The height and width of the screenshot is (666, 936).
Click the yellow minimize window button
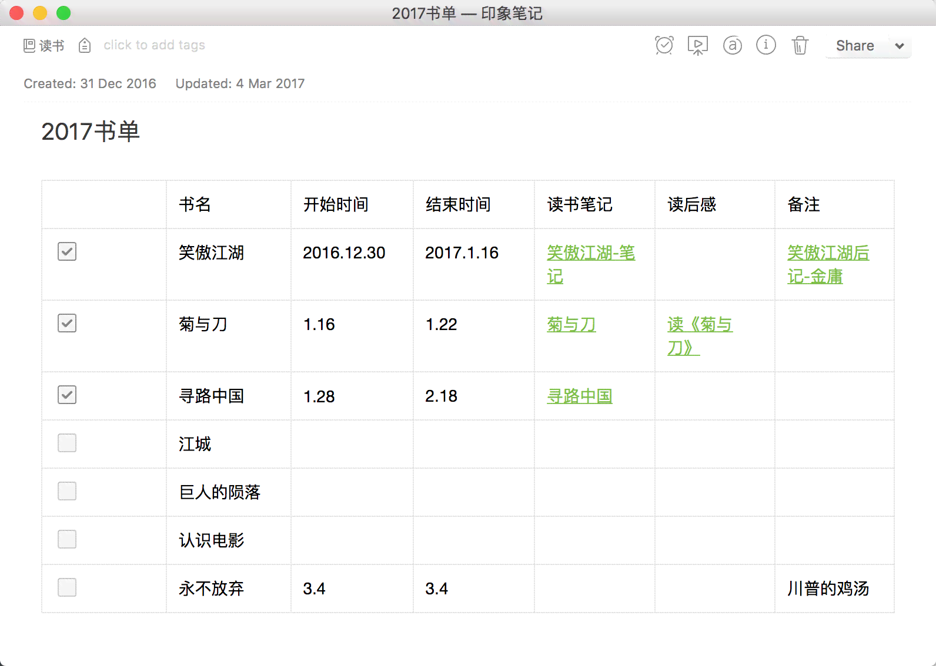[40, 13]
